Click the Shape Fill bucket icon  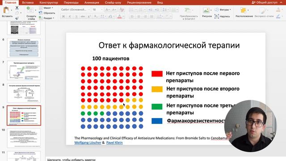[x=278, y=10]
